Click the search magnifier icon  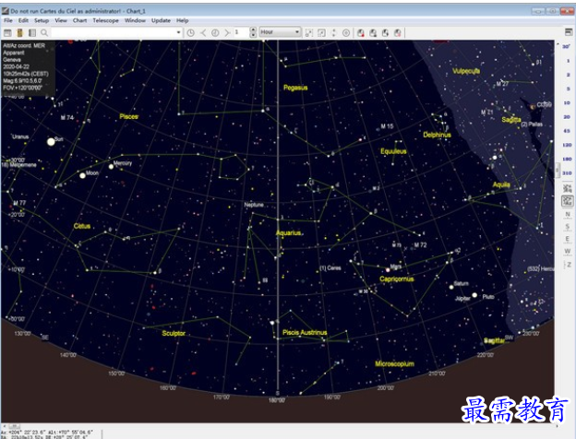point(44,32)
